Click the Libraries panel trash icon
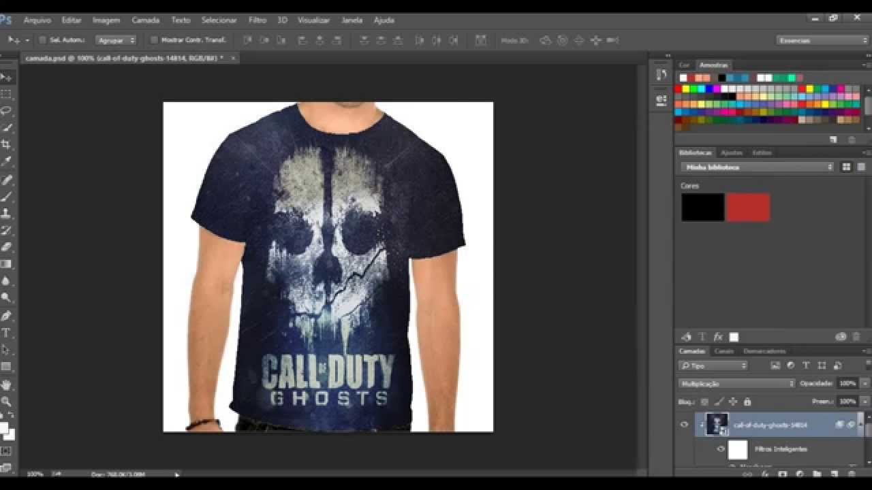This screenshot has height=490, width=872. 857,337
